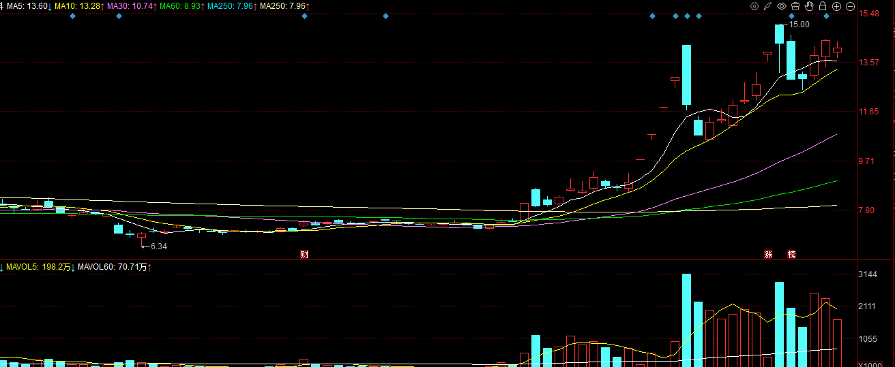
Task: Click the blue diamond above the 财 marker
Action: click(x=304, y=16)
